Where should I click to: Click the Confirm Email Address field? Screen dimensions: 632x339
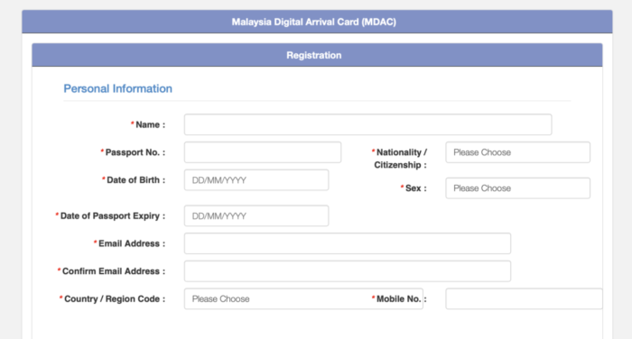click(348, 271)
